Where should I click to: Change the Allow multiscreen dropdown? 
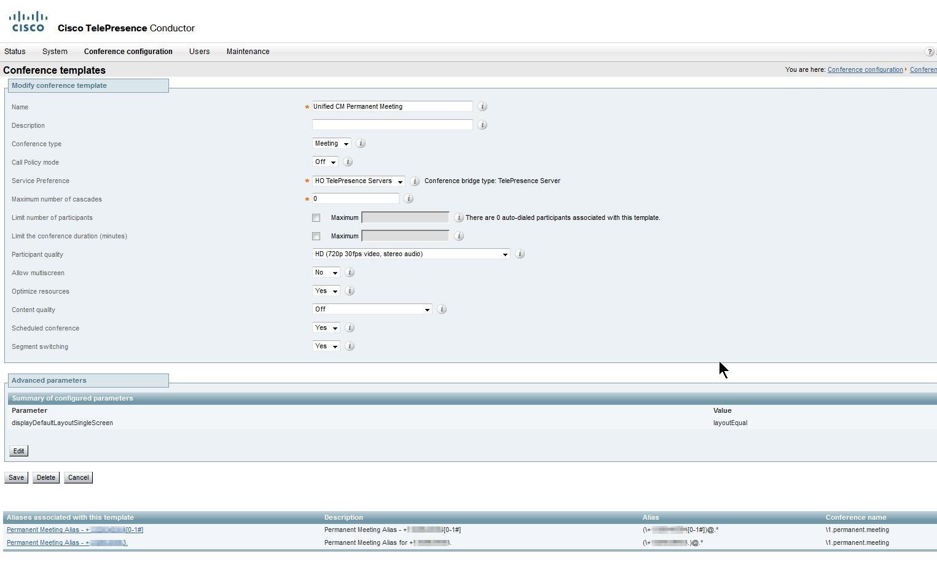[326, 273]
